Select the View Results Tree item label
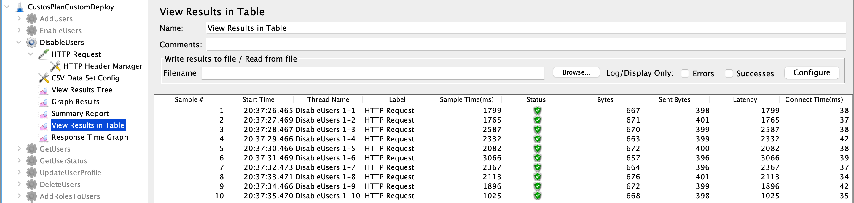This screenshot has height=203, width=854. (82, 90)
